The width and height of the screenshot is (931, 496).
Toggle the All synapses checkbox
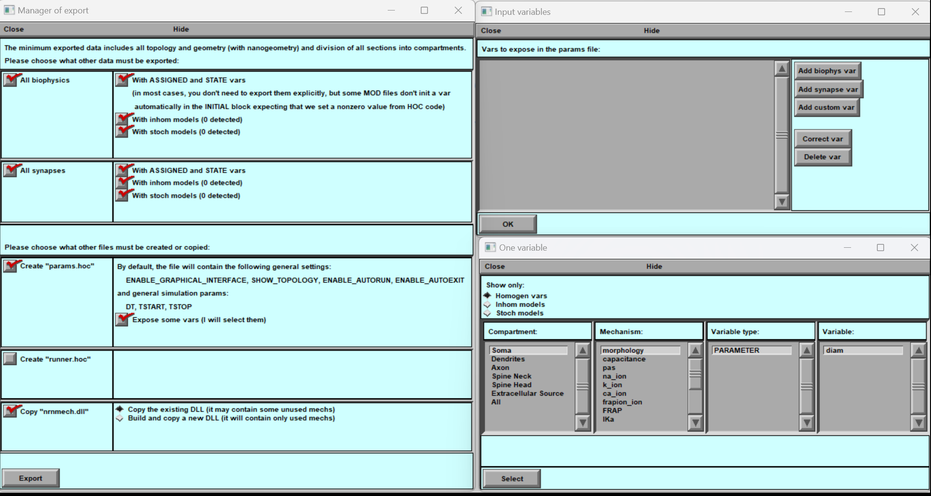click(11, 170)
